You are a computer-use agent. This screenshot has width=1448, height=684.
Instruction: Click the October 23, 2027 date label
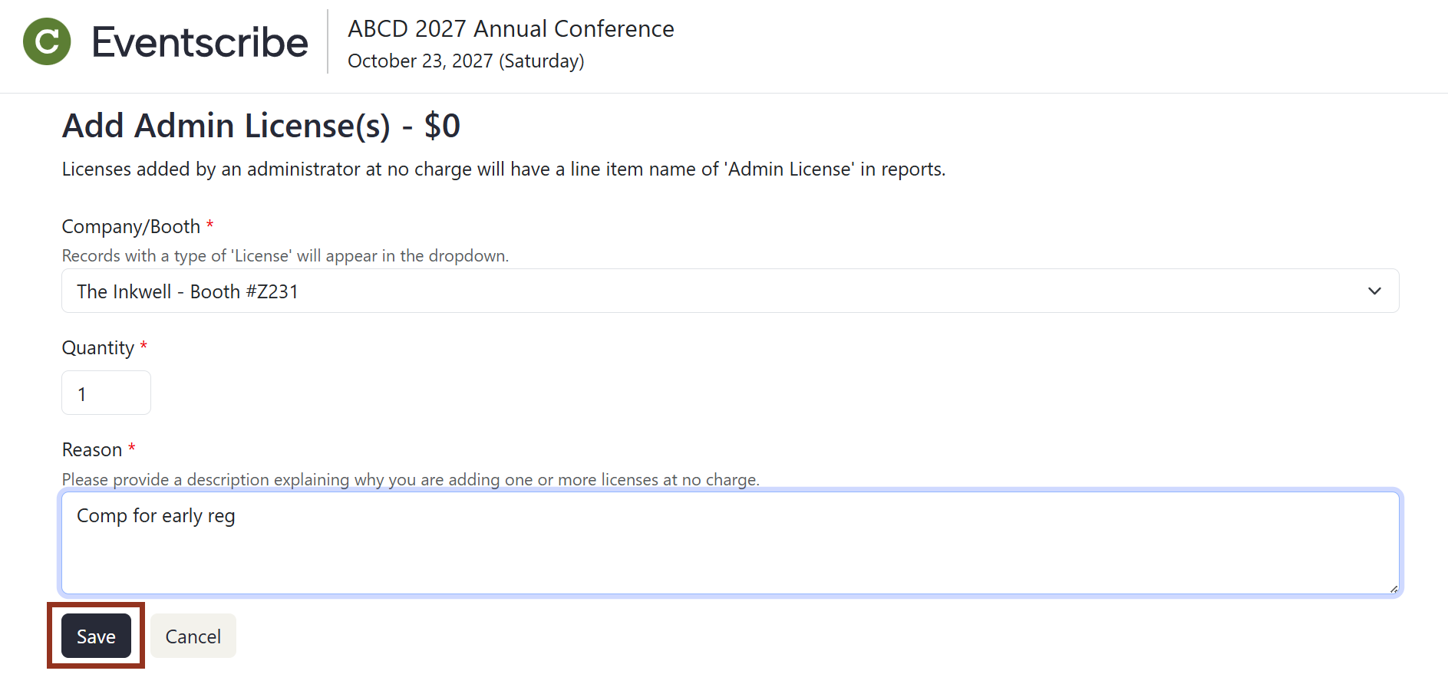[x=465, y=61]
